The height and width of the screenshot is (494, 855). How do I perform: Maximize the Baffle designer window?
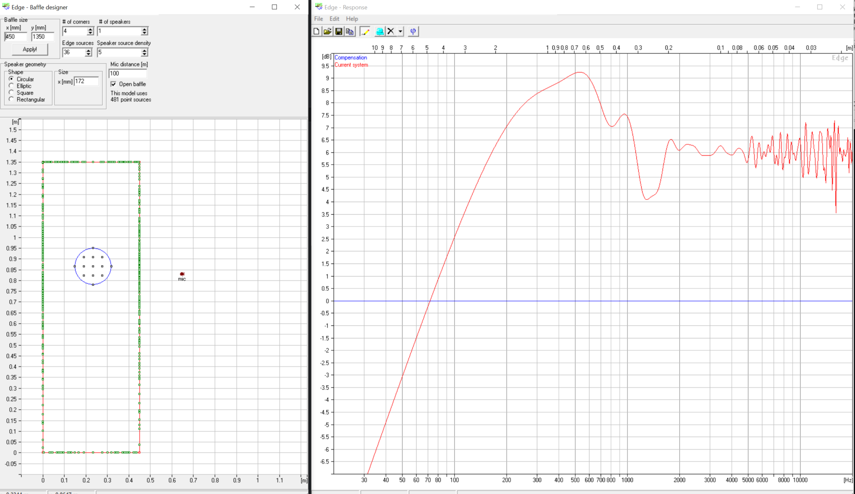click(274, 7)
